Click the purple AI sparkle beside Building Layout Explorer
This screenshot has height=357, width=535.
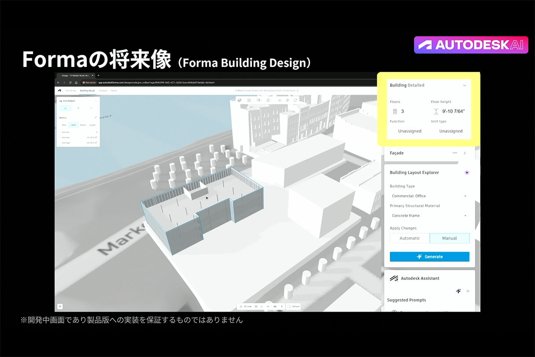(x=467, y=172)
